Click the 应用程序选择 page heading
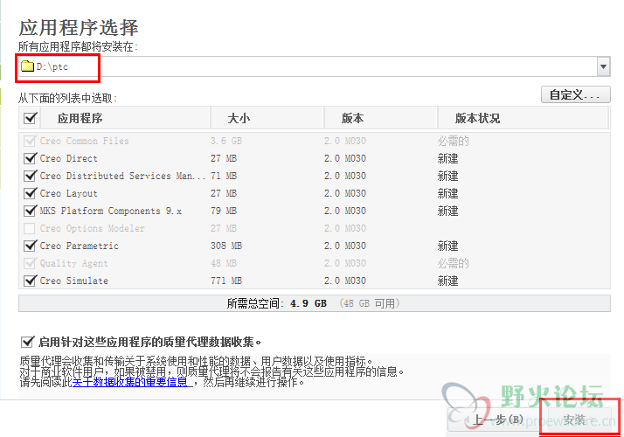The width and height of the screenshot is (624, 437). tap(79, 28)
